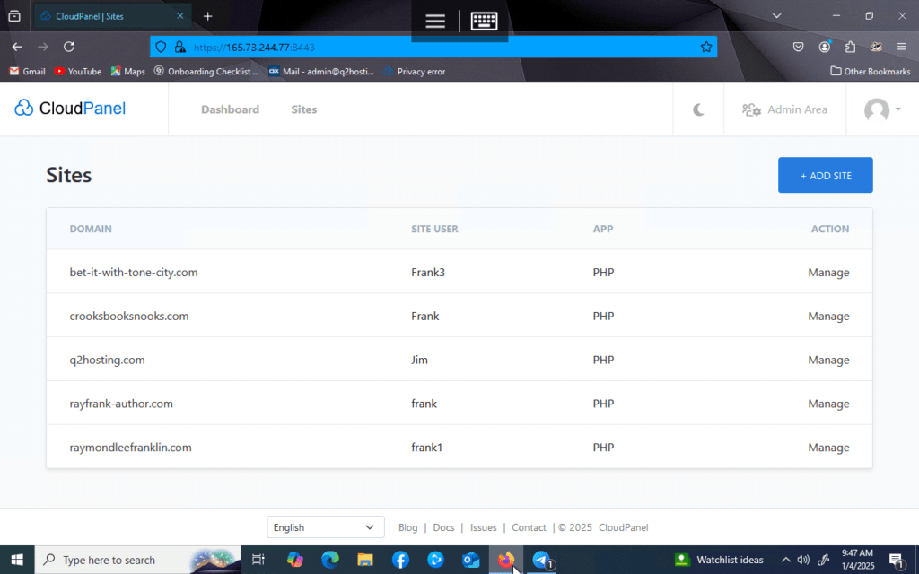Select the raymondleefranklin.com domain text
Viewport: 919px width, 574px height.
tap(131, 448)
